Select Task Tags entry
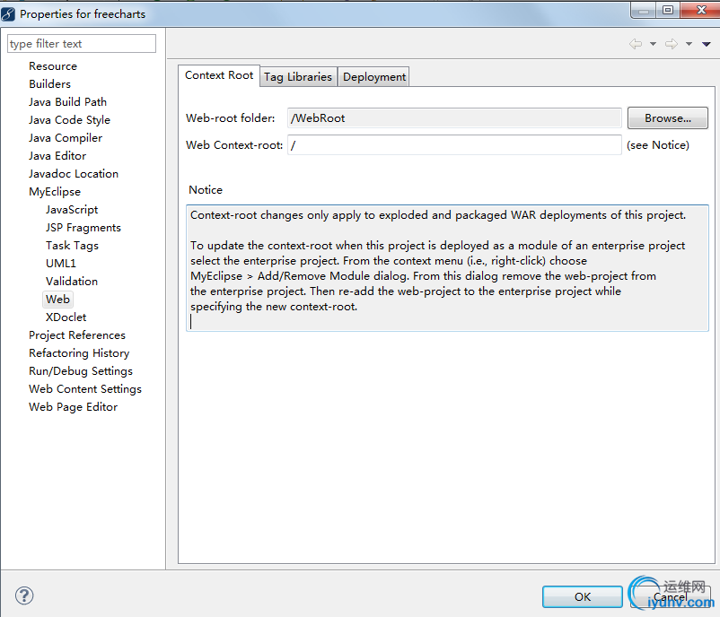Image resolution: width=720 pixels, height=617 pixels. click(72, 245)
